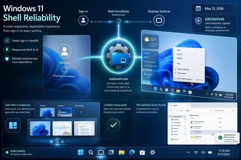241x160 pixels.
Task: Open File Explorer from the bottom taskbar
Action: point(121,152)
